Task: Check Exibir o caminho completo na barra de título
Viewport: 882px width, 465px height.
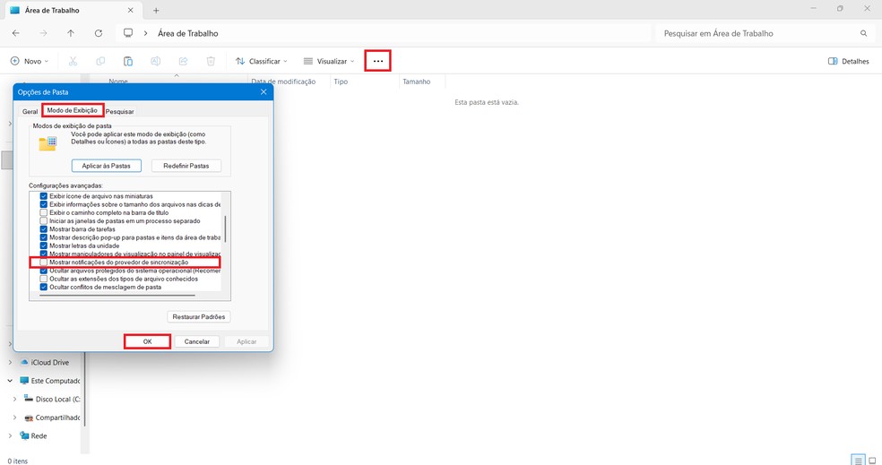Action: click(x=44, y=212)
